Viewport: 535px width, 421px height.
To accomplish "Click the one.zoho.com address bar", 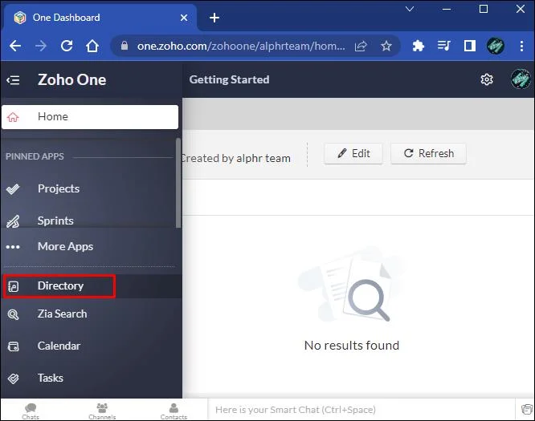I will pos(240,46).
